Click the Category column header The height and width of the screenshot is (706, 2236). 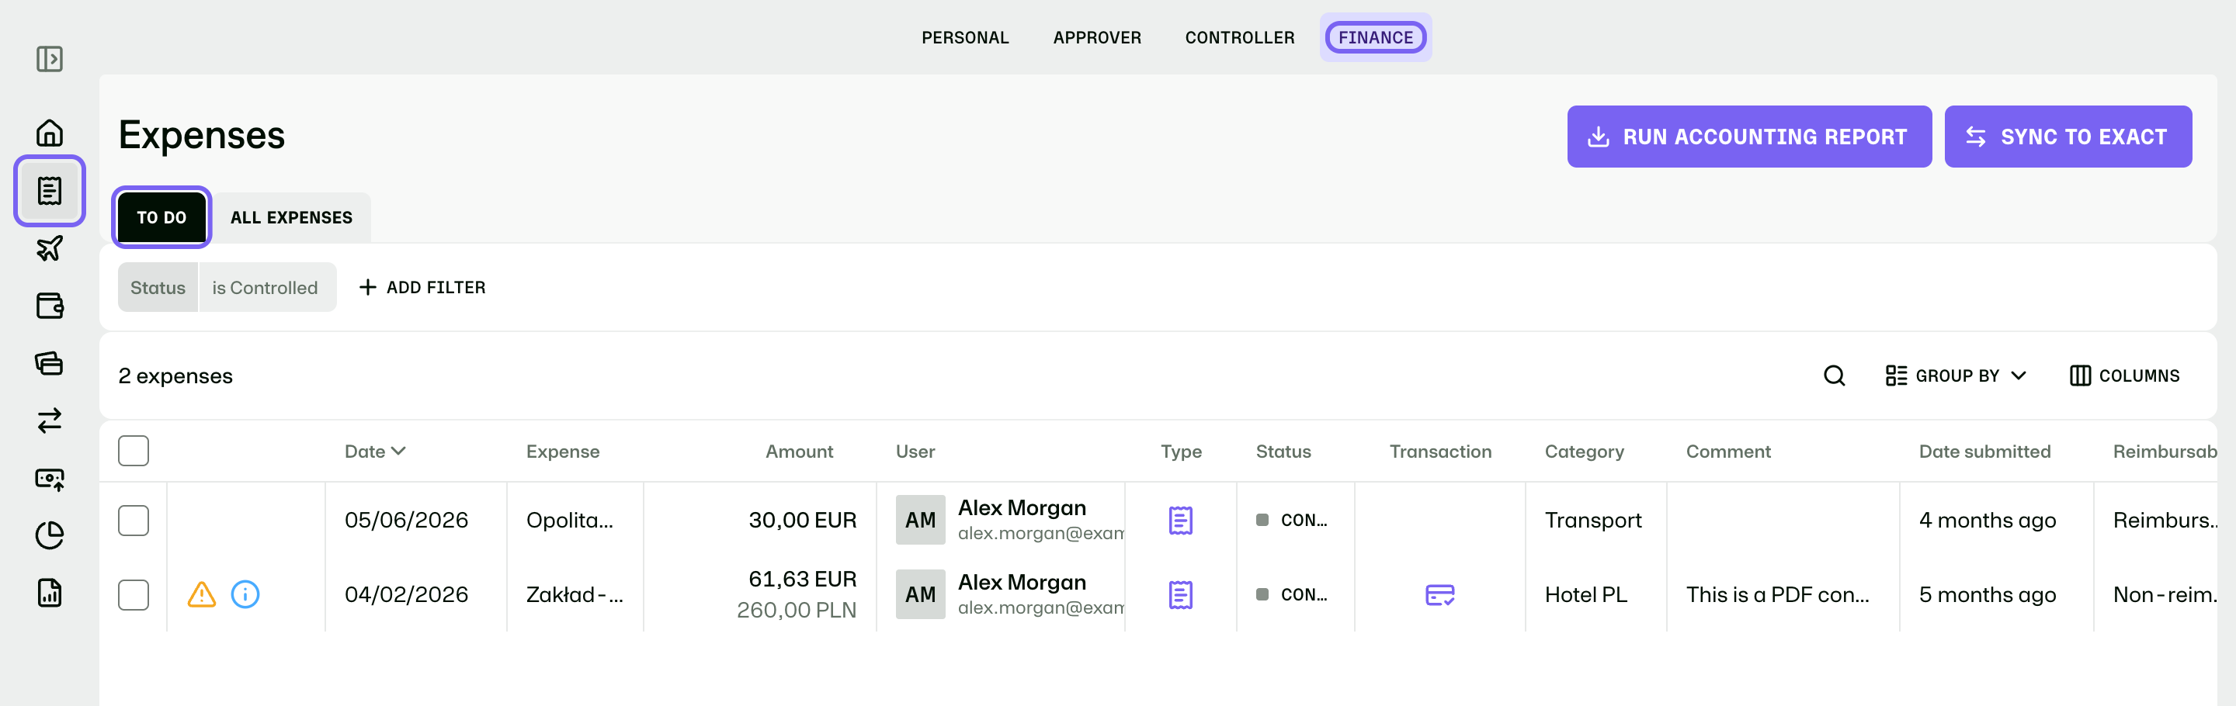[x=1584, y=451]
